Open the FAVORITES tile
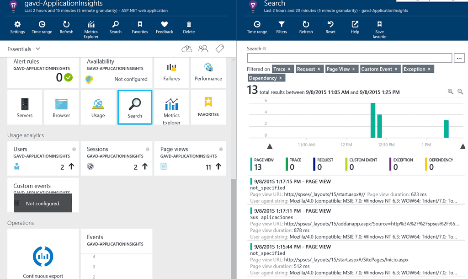Viewport: 468px width, 279px height. tap(208, 107)
